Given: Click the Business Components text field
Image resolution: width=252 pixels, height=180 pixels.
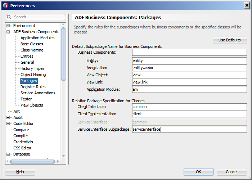Looking at the screenshot, I should pyautogui.click(x=189, y=53).
